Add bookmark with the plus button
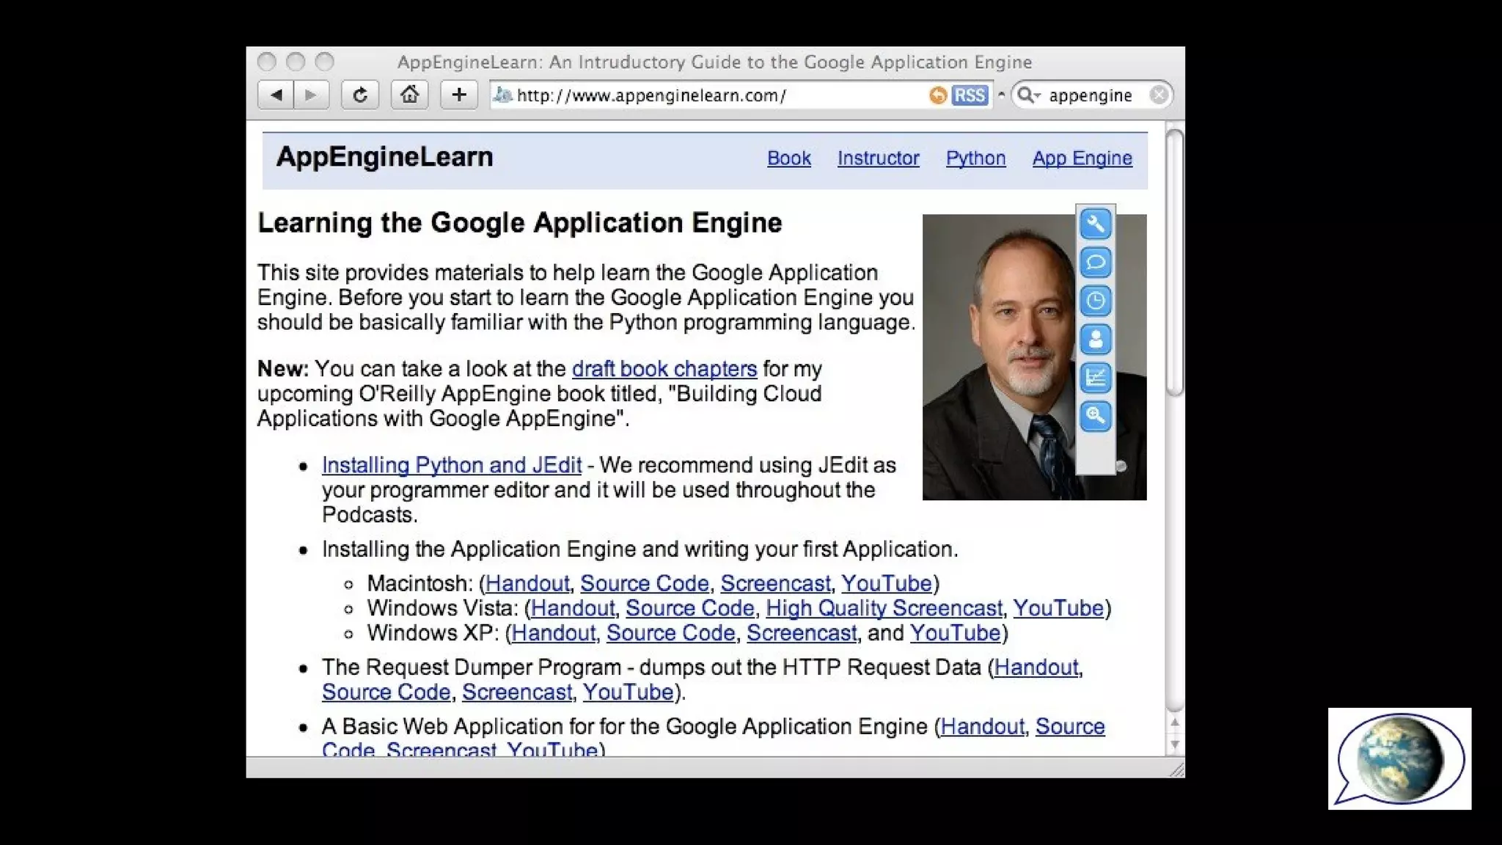 [459, 95]
